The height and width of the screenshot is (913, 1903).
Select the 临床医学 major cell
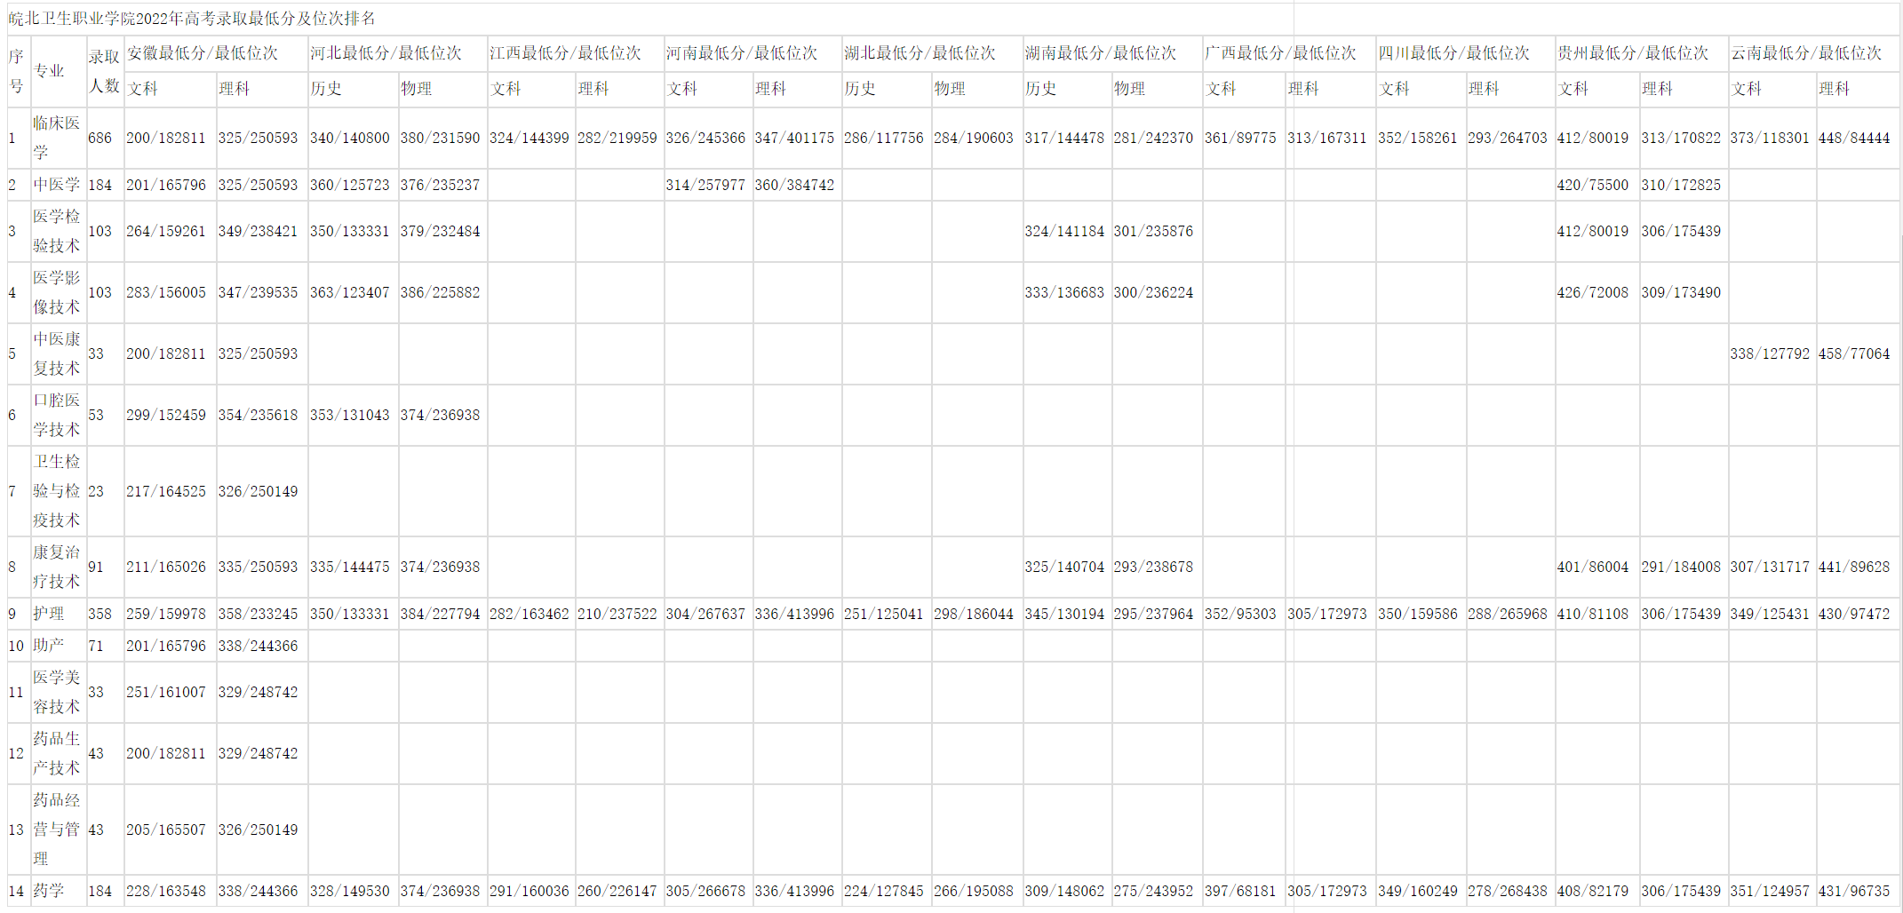(57, 138)
